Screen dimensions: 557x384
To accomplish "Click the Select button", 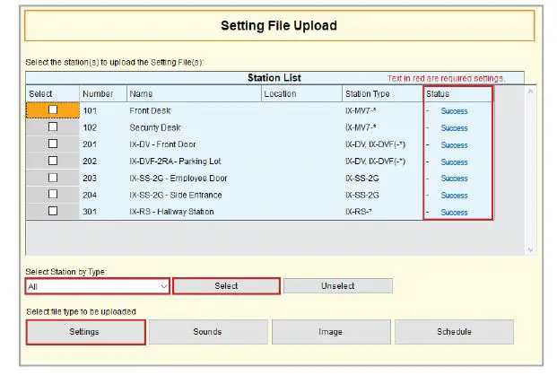I will click(x=226, y=286).
